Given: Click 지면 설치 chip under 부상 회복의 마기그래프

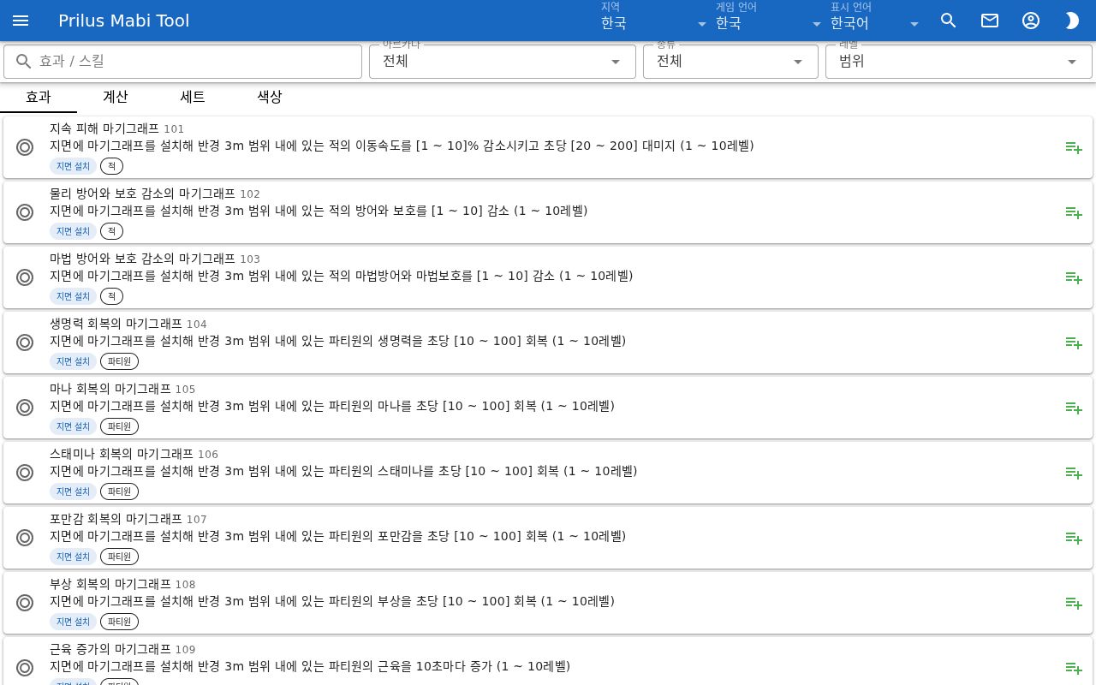Looking at the screenshot, I should (x=73, y=622).
